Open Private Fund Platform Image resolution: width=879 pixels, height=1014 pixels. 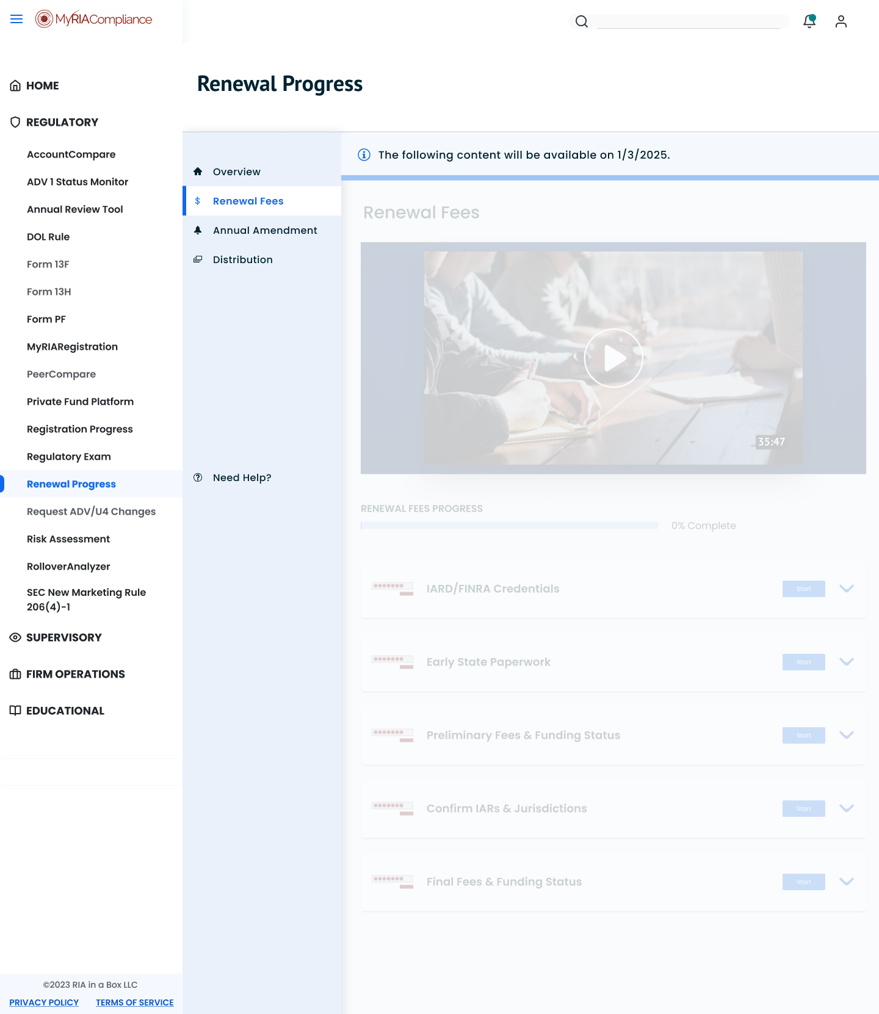(x=80, y=402)
